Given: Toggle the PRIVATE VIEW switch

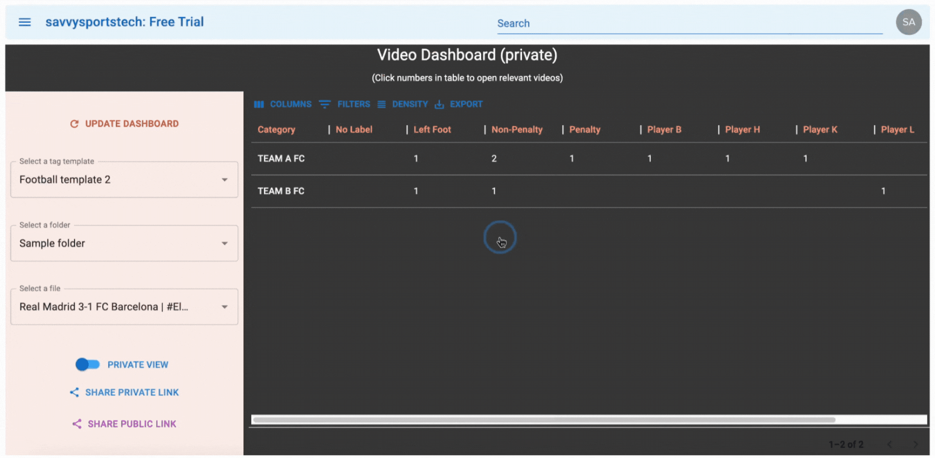Looking at the screenshot, I should (x=88, y=364).
